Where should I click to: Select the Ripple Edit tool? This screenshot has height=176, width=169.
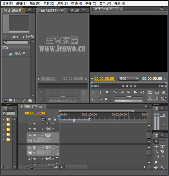pos(156,146)
